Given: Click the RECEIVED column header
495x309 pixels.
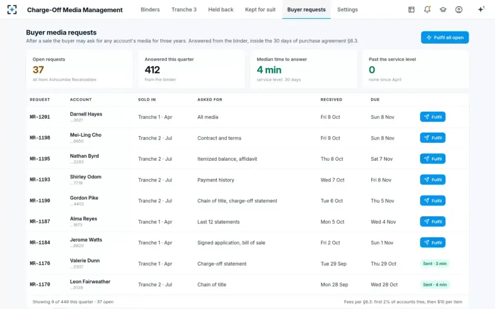Looking at the screenshot, I should 331,100.
